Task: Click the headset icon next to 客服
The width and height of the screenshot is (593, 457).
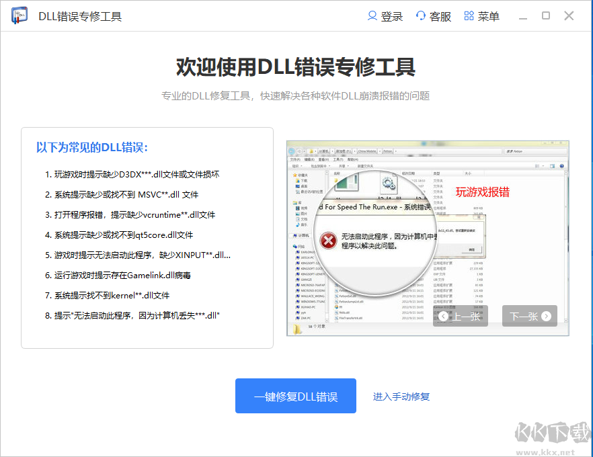Action: [422, 16]
